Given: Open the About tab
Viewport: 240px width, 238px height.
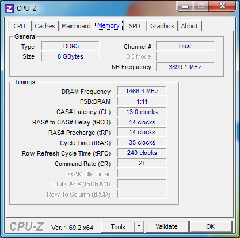Looking at the screenshot, I should [189, 26].
